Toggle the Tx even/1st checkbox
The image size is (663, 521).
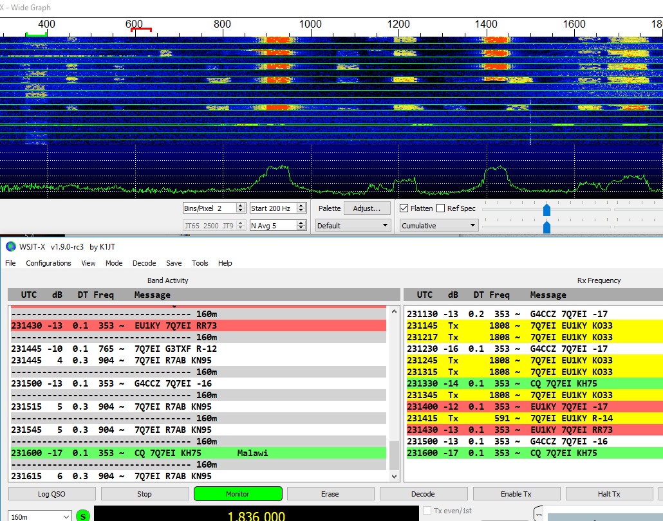click(x=427, y=511)
